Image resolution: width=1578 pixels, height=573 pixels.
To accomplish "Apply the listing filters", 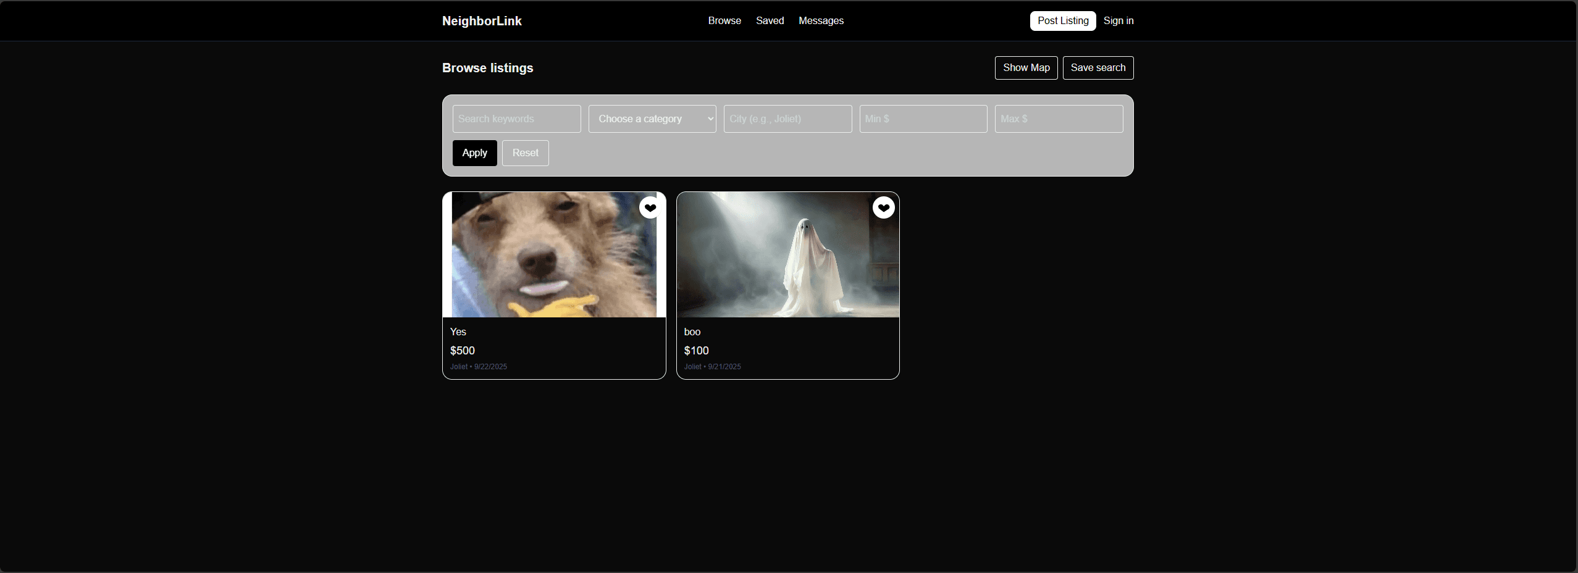I will click(x=474, y=153).
